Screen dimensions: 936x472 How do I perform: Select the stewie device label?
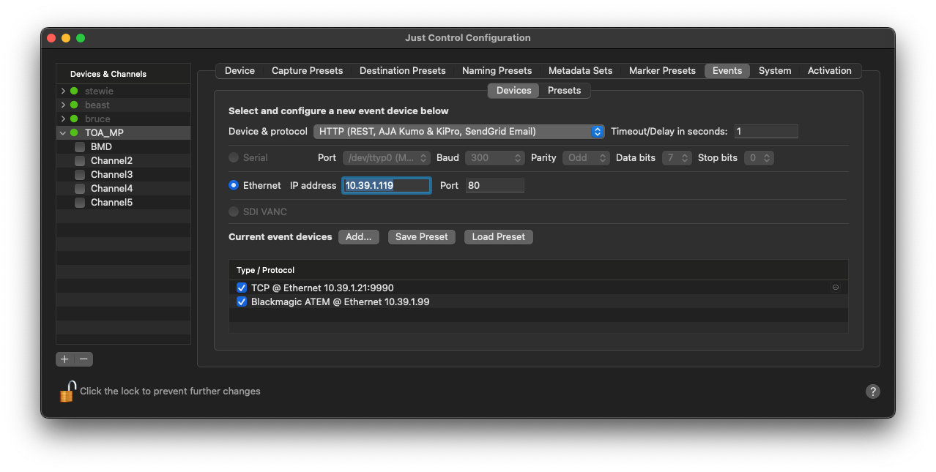(x=99, y=91)
